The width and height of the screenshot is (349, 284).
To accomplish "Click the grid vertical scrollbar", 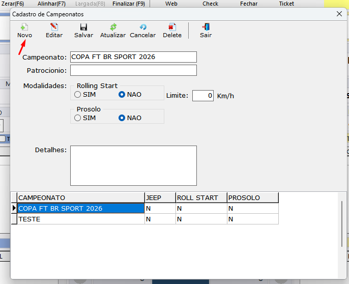I will pyautogui.click(x=342, y=224).
